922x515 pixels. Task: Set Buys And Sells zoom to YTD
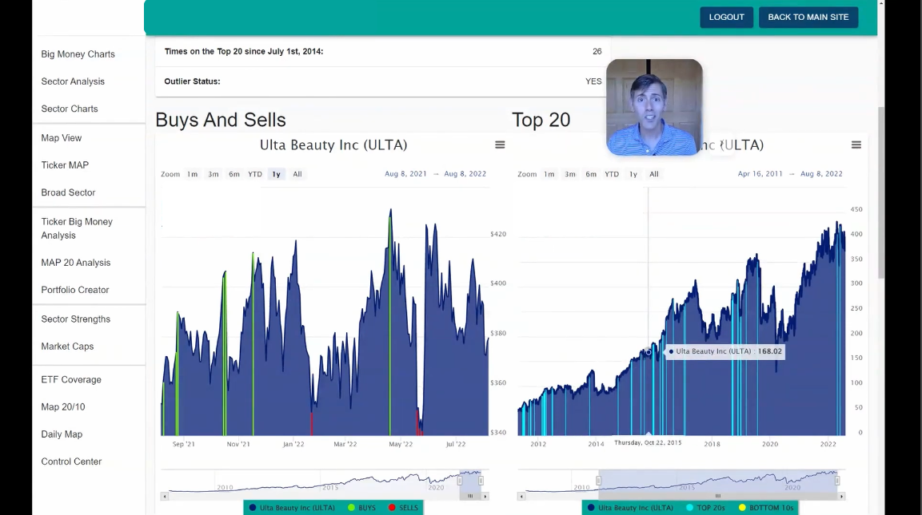pos(254,174)
